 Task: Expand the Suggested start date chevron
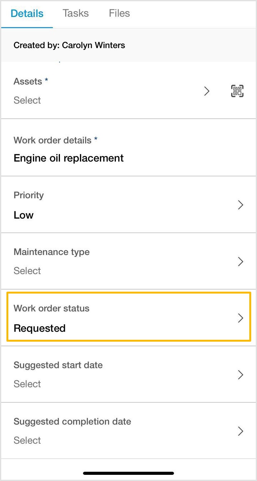241,375
